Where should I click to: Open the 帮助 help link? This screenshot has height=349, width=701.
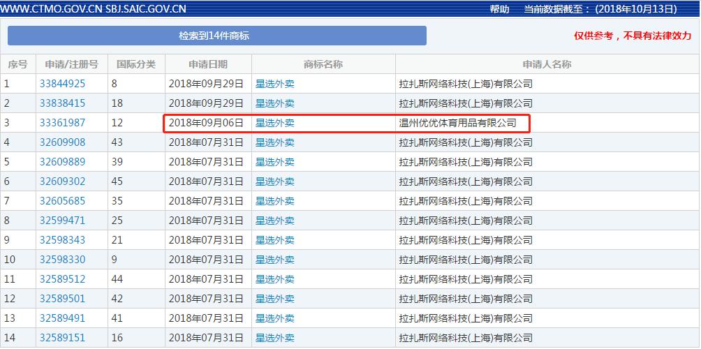(499, 9)
